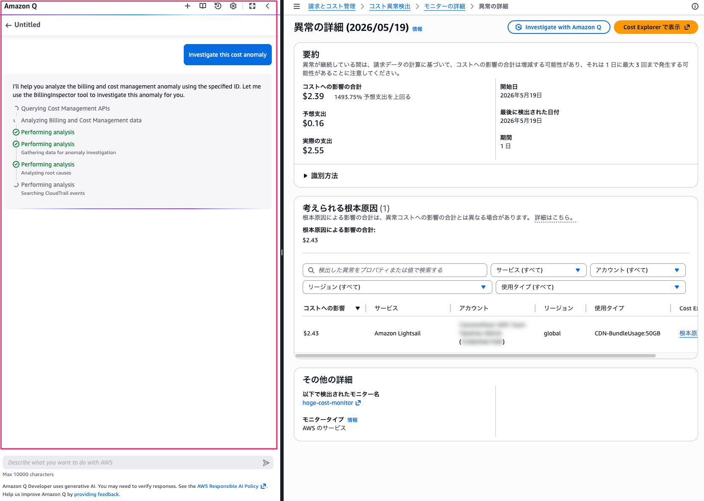Expand Amazon Q panel to fullscreen
Viewport: 704px width, 501px height.
pyautogui.click(x=252, y=6)
